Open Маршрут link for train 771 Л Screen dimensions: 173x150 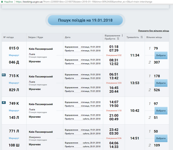point(14,138)
